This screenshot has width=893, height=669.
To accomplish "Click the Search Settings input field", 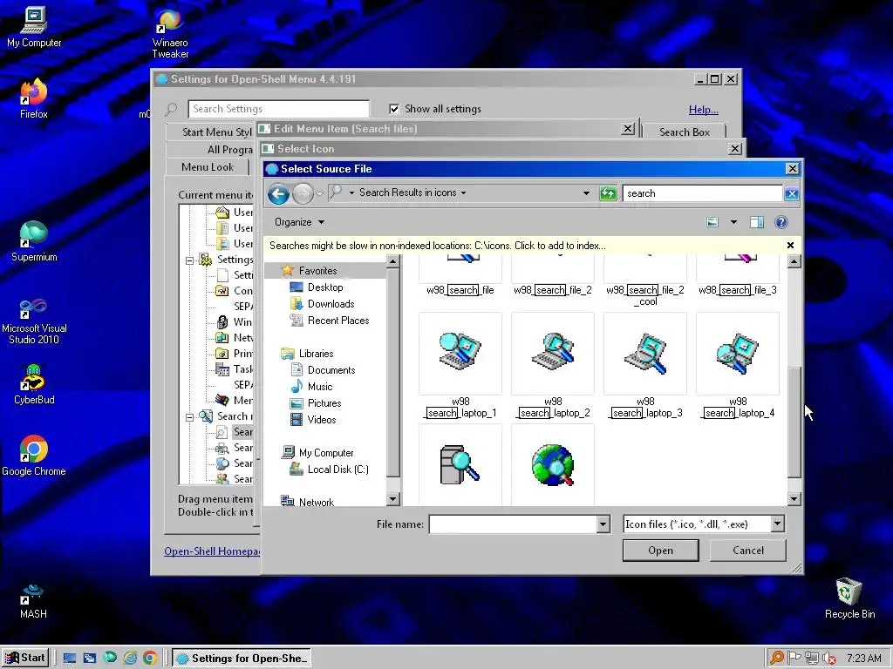I will [278, 109].
